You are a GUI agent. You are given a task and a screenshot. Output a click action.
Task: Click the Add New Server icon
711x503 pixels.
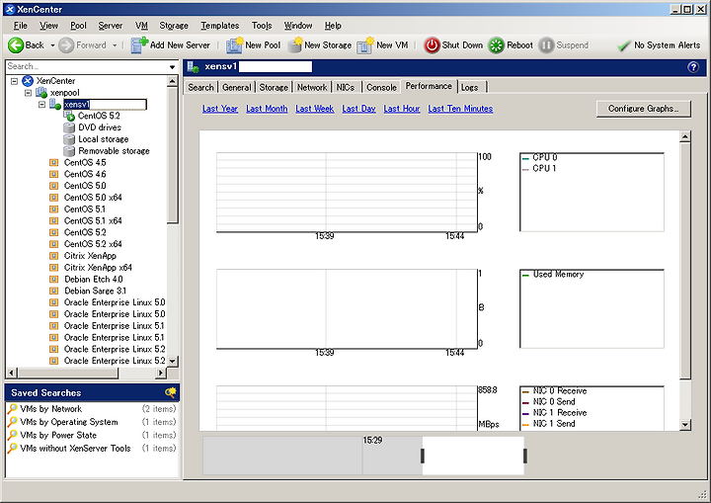(x=139, y=44)
